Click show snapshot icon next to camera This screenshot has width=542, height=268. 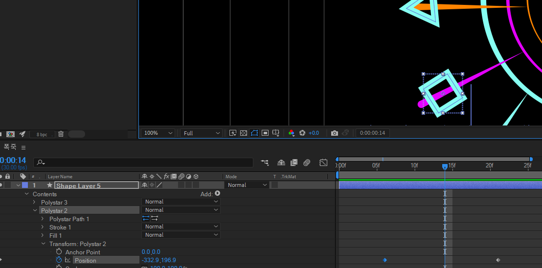coord(345,133)
